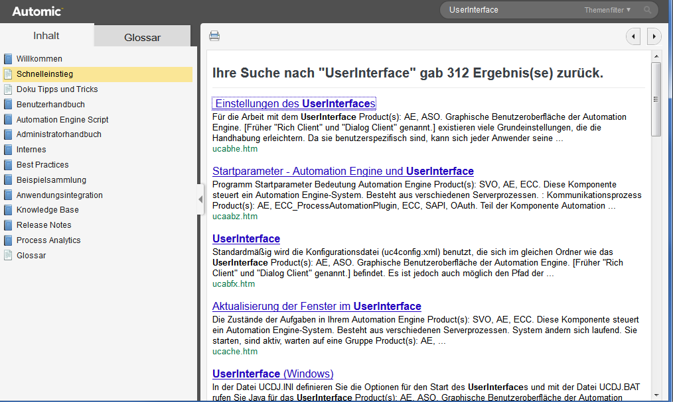This screenshot has height=402, width=673.
Task: Click the page icon beside Doku Tipps und Tricks
Action: [x=8, y=89]
